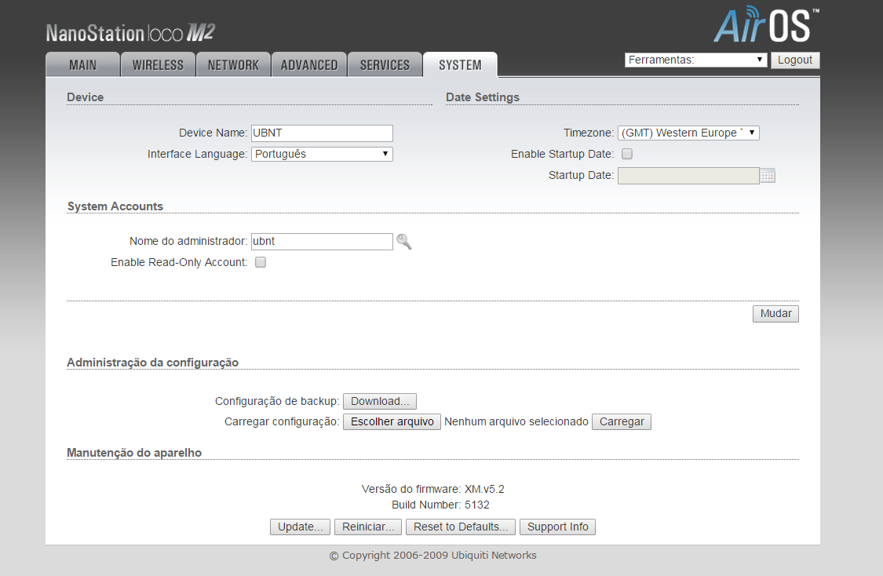This screenshot has height=576, width=883.
Task: Focus the Nome do administrador field
Action: click(322, 242)
